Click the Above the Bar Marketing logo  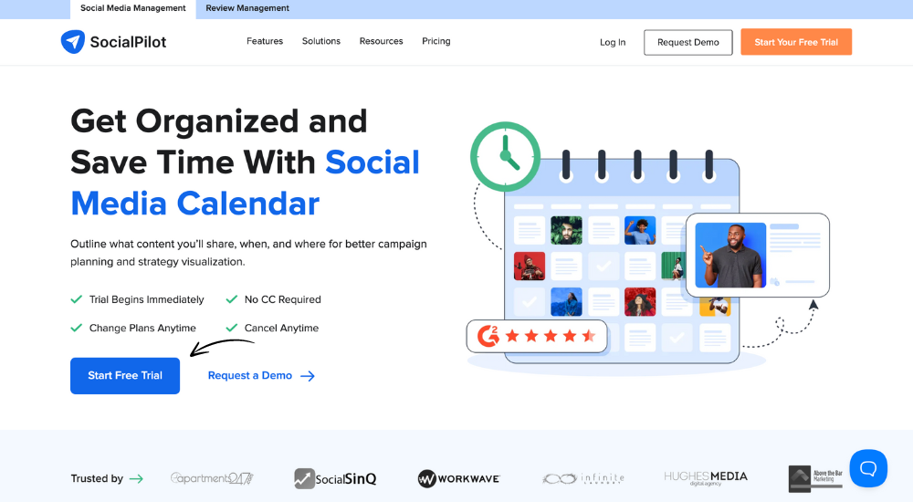(815, 478)
